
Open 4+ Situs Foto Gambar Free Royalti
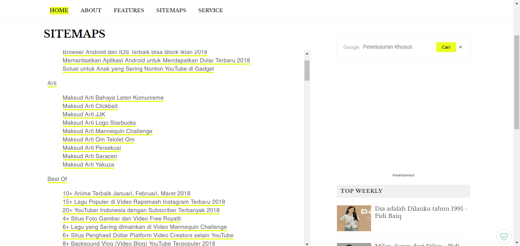pyautogui.click(x=122, y=219)
